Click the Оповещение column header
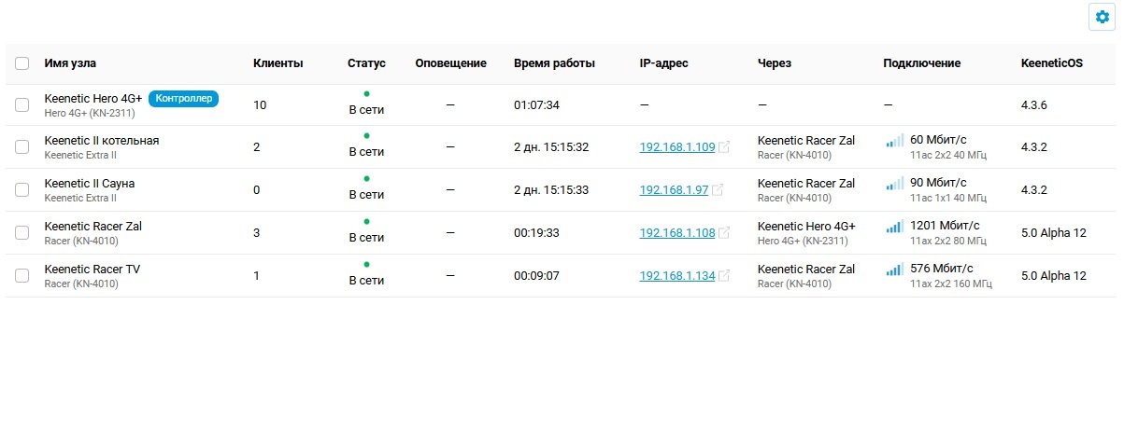The image size is (1124, 429). click(x=451, y=63)
